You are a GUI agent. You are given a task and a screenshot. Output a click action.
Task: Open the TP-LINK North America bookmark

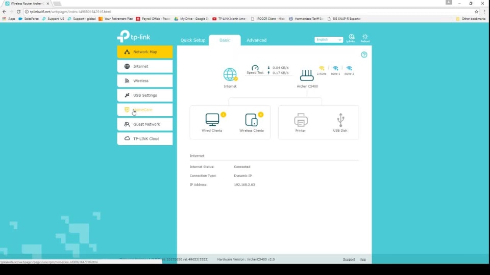230,19
